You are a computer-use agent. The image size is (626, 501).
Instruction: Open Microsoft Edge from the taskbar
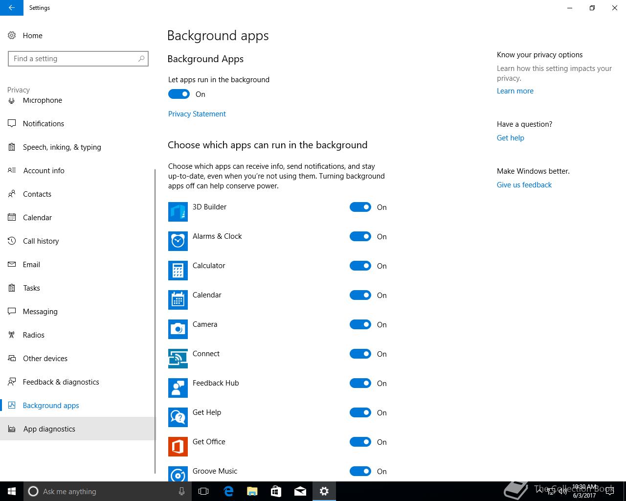pyautogui.click(x=228, y=491)
